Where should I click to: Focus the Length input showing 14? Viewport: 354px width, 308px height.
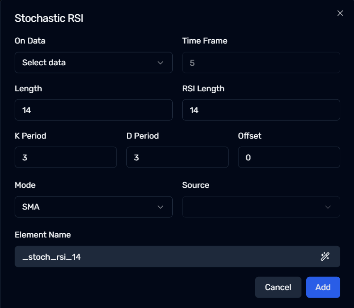point(94,110)
